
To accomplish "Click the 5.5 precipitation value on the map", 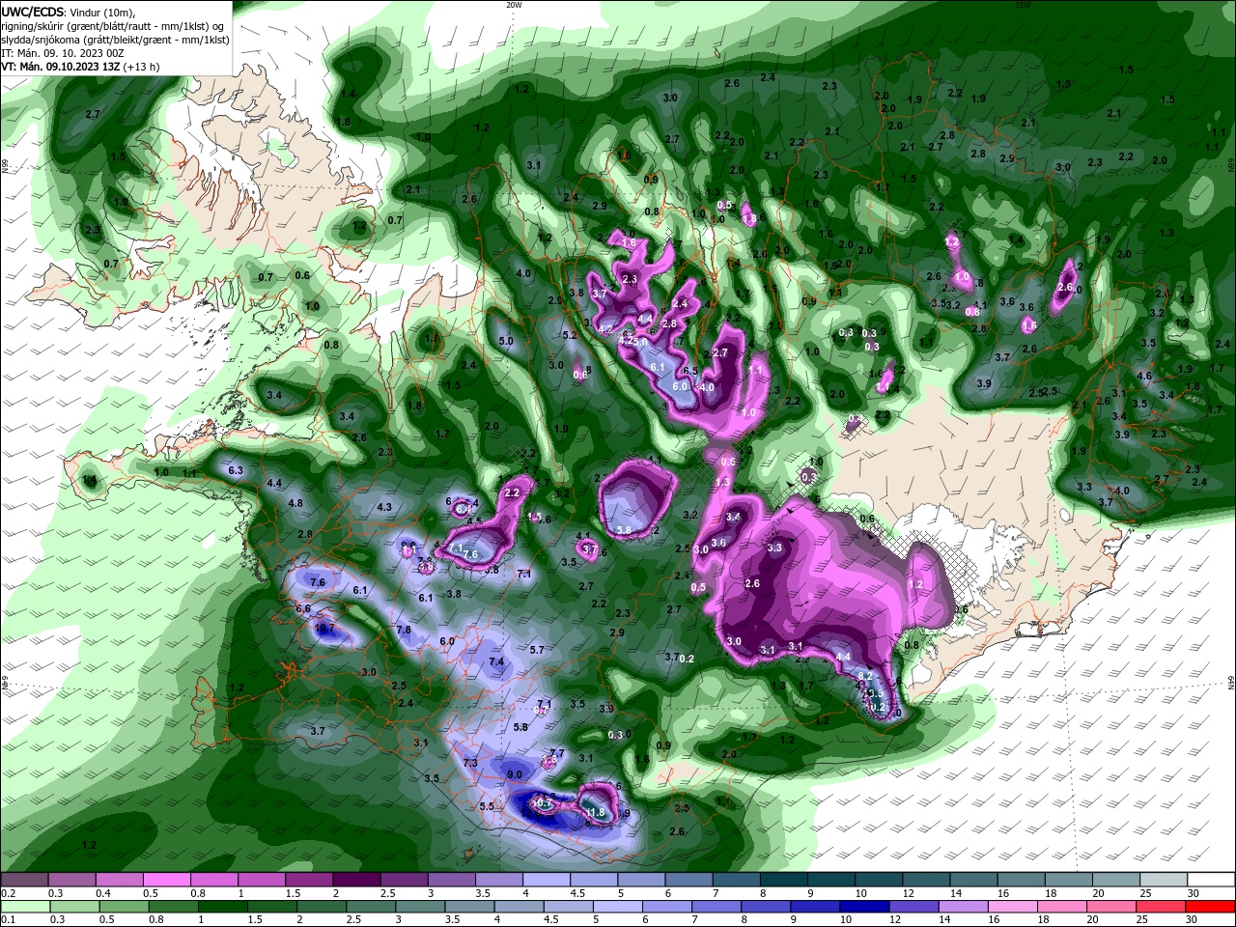I will (487, 806).
